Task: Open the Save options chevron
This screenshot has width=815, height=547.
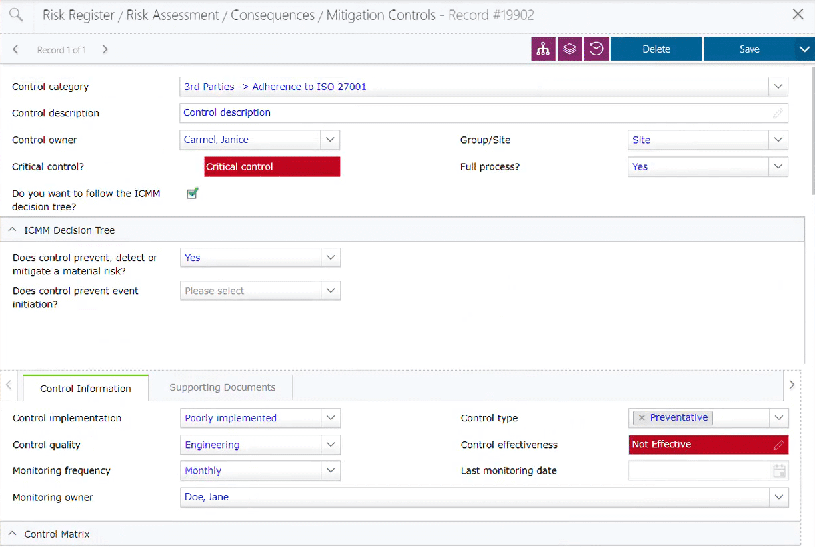Action: pos(804,49)
